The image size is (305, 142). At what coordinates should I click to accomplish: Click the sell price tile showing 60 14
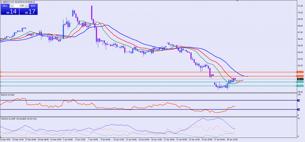10,12
